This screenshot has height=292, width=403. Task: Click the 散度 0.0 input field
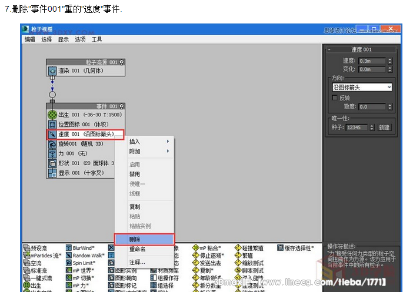[x=372, y=106]
